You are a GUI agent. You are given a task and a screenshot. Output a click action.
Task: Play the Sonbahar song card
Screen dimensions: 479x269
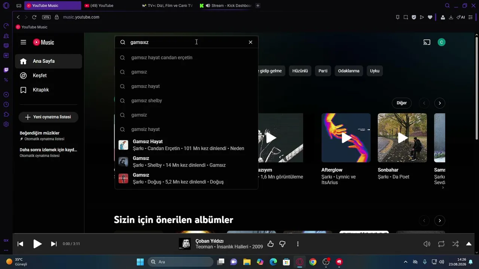point(402,138)
